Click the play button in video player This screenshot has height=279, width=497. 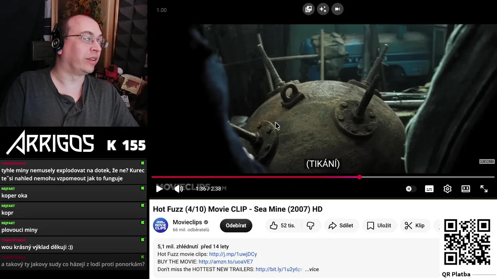pyautogui.click(x=159, y=189)
